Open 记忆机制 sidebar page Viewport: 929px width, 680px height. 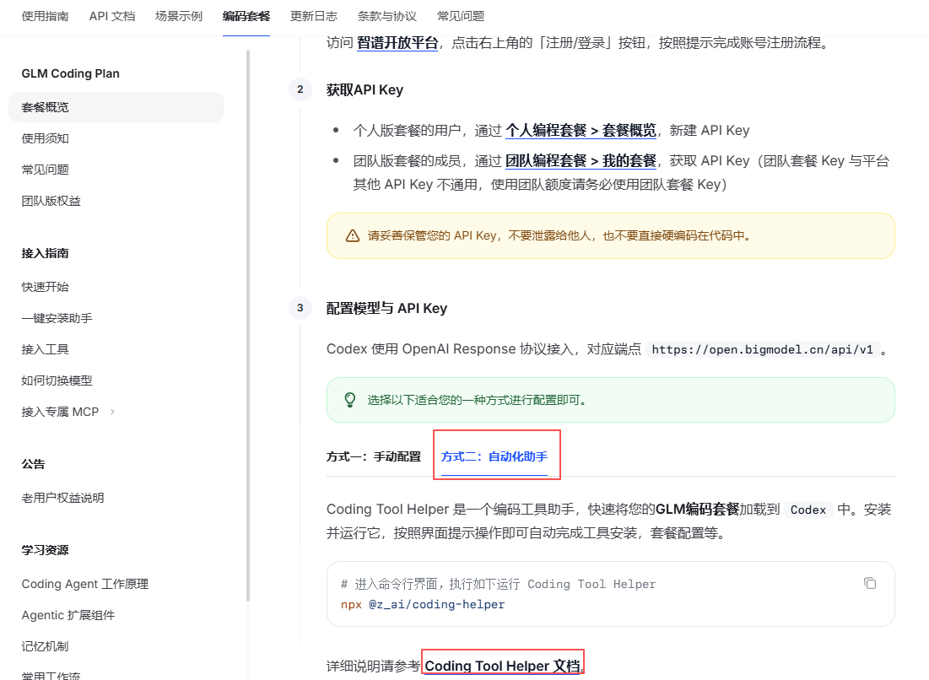(x=45, y=646)
